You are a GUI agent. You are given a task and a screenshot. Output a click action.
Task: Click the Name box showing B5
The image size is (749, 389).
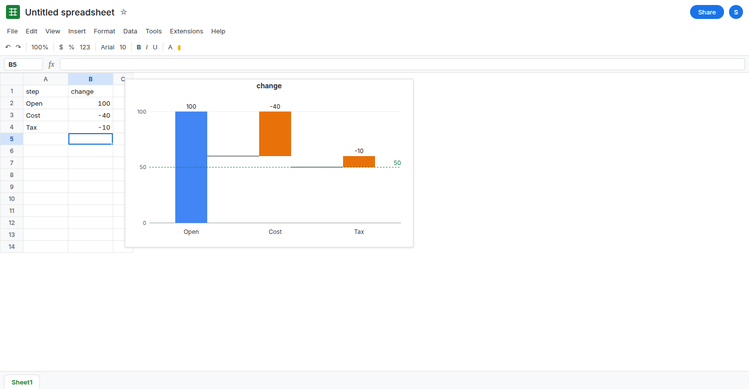click(23, 64)
